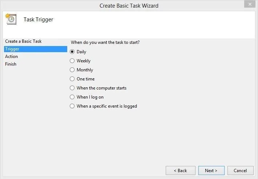Proceed with the Next > button
258x179 pixels.
click(x=211, y=170)
